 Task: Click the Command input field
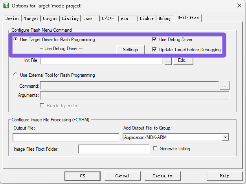(x=129, y=85)
